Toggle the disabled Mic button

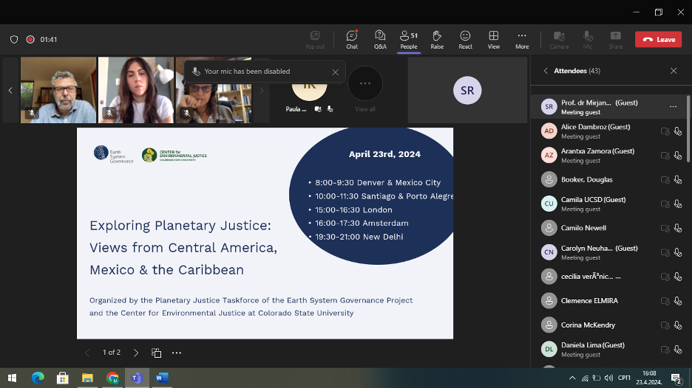[x=588, y=38]
